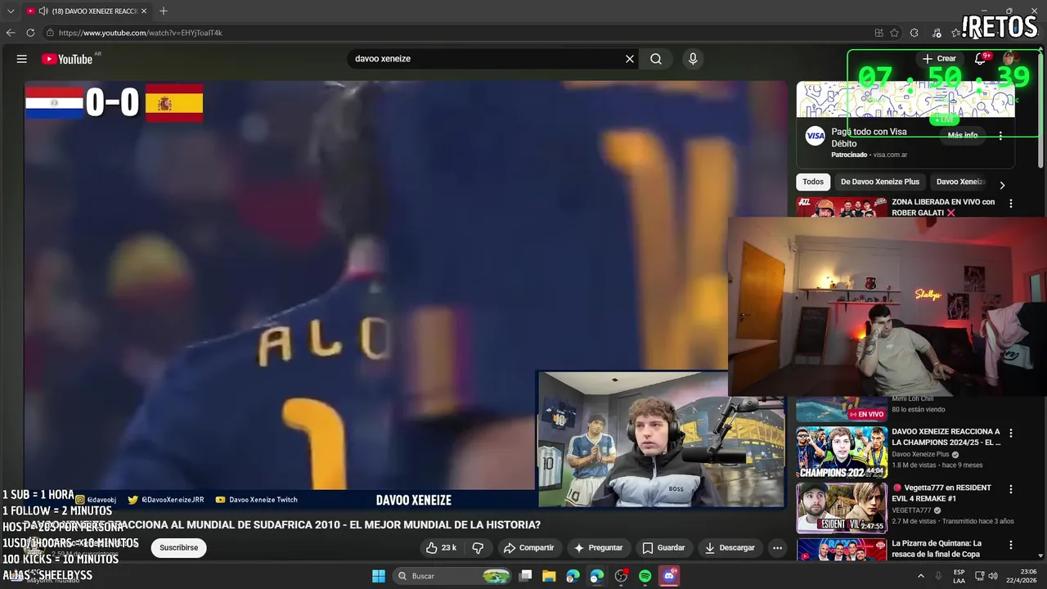Select the Davoo Xeneize filter chip
Screen dimensions: 1047x589
960,182
